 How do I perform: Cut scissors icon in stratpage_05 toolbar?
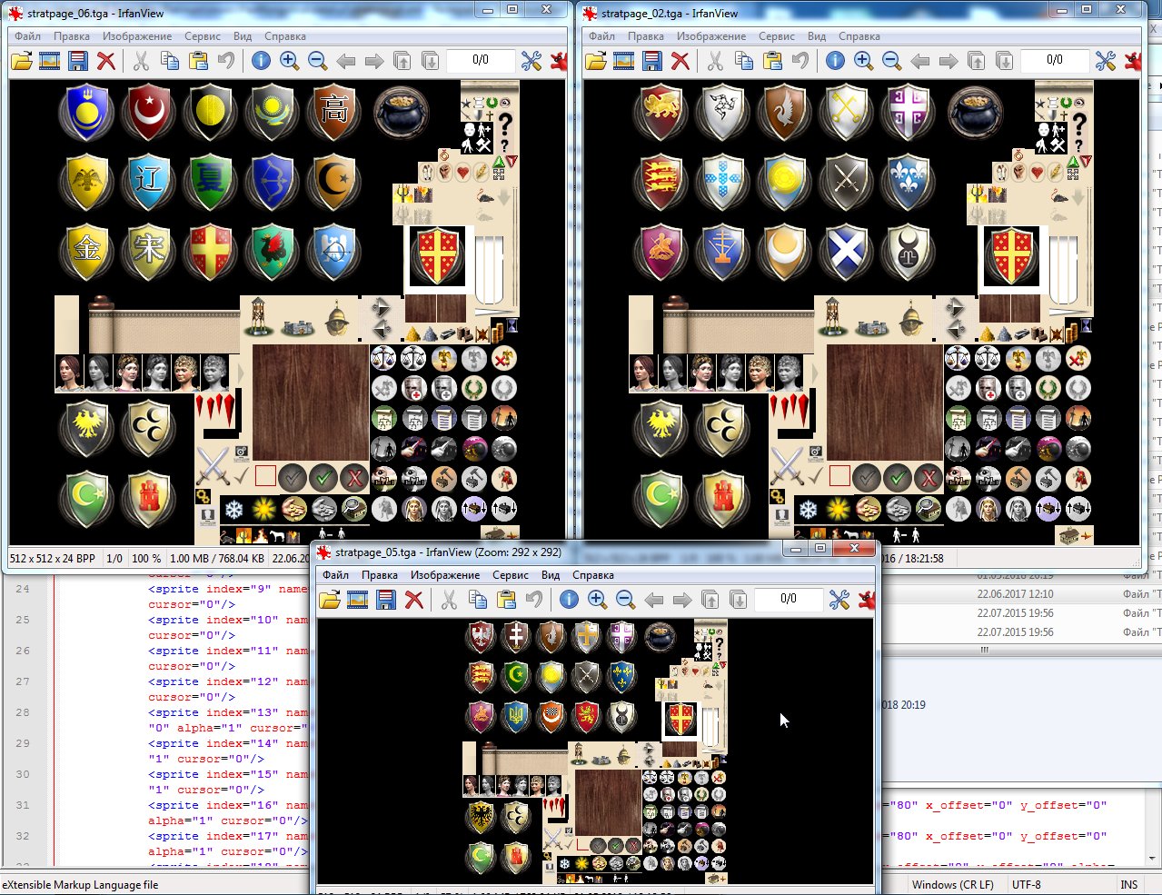pyautogui.click(x=449, y=600)
